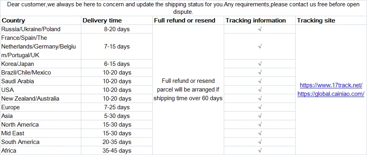Click the checkmark in the USA row
This screenshot has width=367, height=155.
(260, 90)
